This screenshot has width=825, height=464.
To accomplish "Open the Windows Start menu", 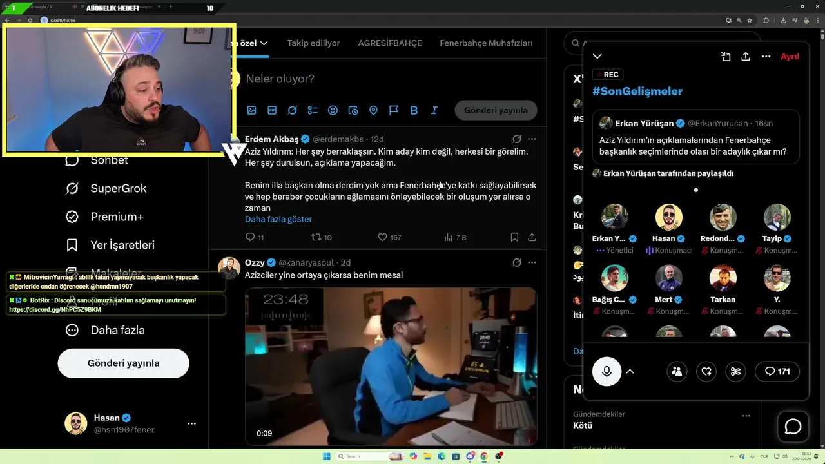I will pyautogui.click(x=326, y=456).
